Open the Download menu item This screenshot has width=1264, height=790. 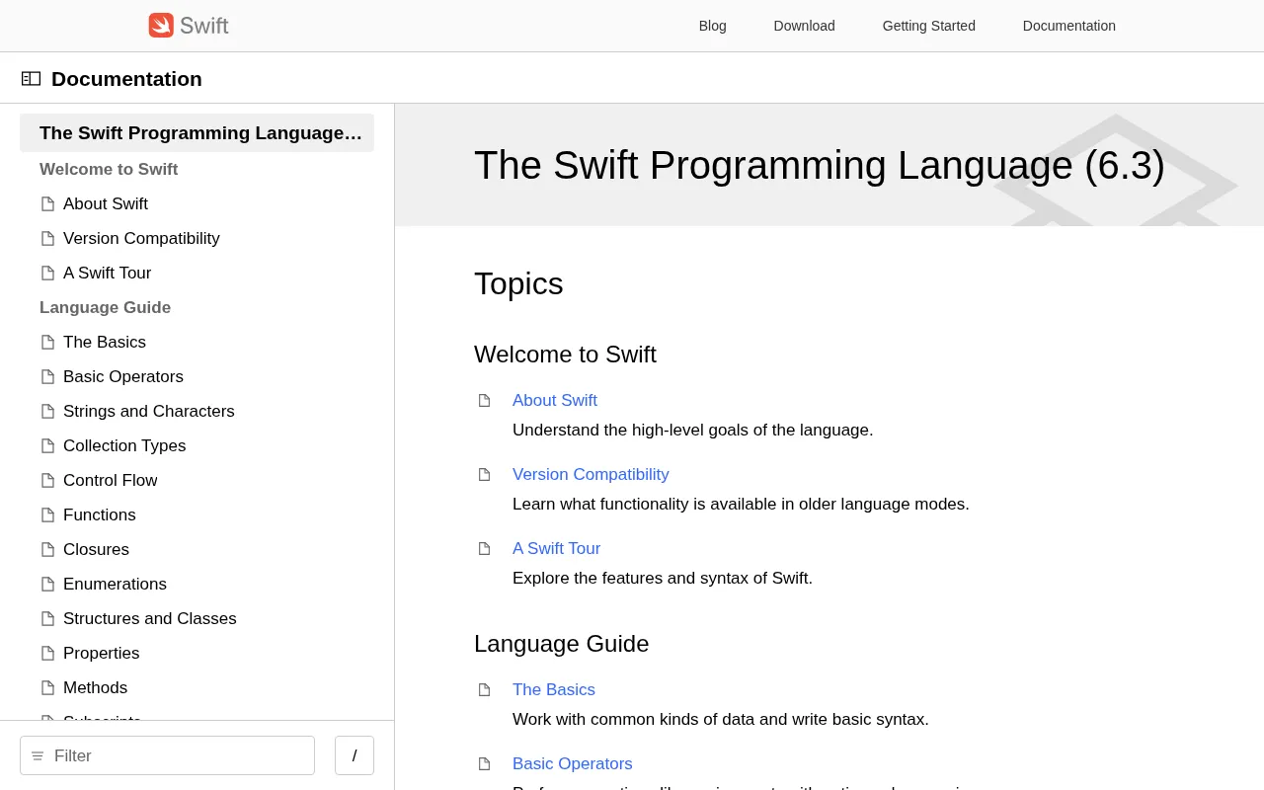click(805, 26)
